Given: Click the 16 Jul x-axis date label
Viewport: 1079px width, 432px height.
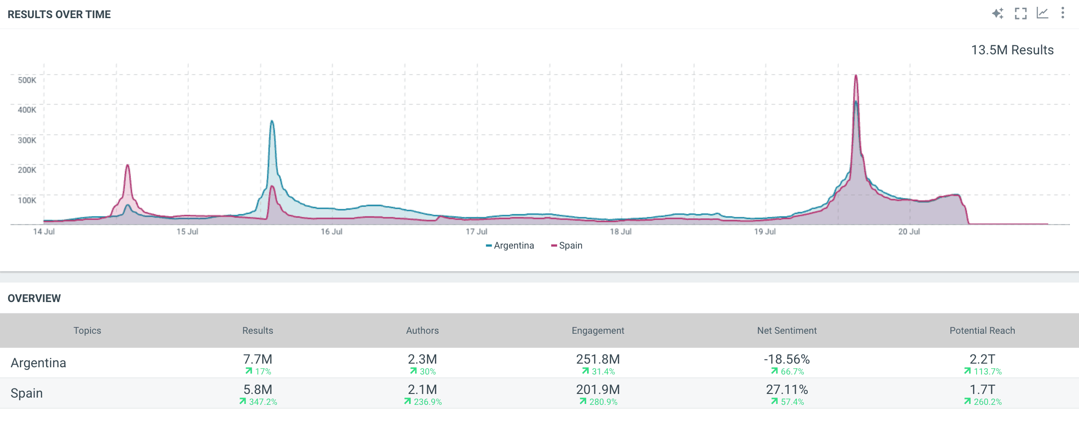Looking at the screenshot, I should [332, 231].
